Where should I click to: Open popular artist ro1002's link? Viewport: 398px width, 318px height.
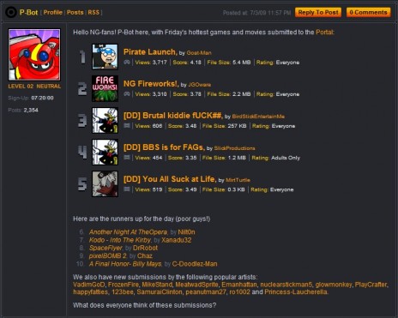239,292
